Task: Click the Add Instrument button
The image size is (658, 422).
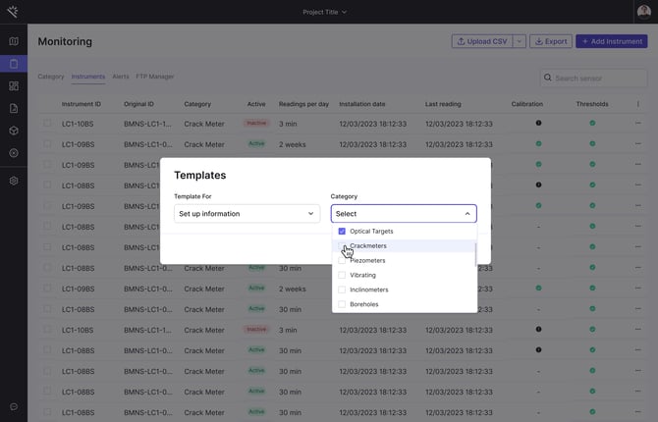Action: (612, 41)
